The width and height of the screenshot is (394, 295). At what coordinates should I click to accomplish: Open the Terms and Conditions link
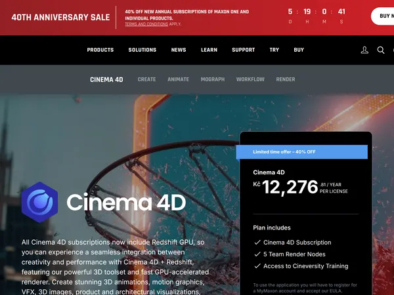(x=146, y=24)
